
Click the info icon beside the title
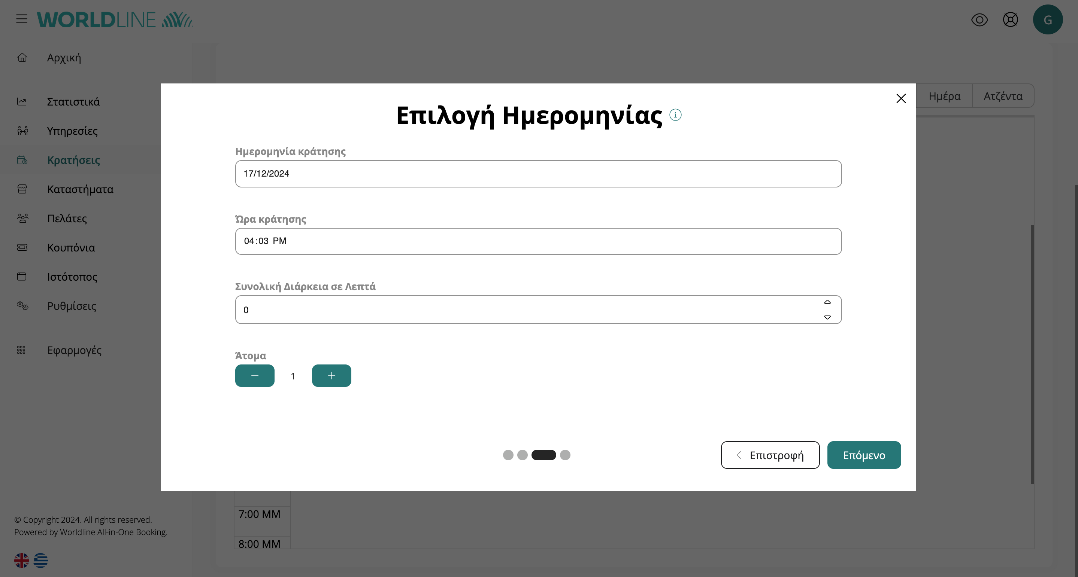(x=675, y=115)
